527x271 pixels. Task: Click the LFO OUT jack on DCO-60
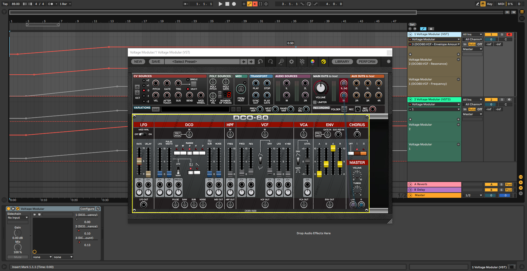point(144,205)
